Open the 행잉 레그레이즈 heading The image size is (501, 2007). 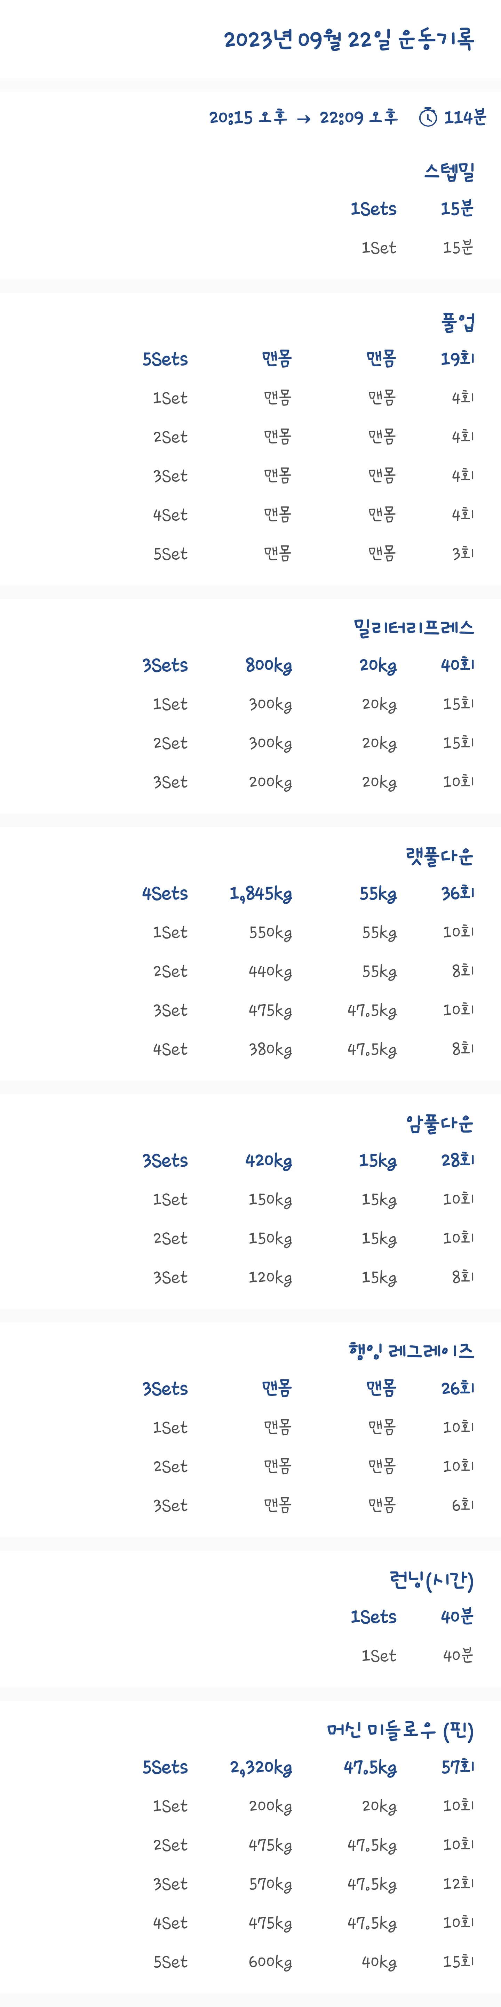[411, 1351]
